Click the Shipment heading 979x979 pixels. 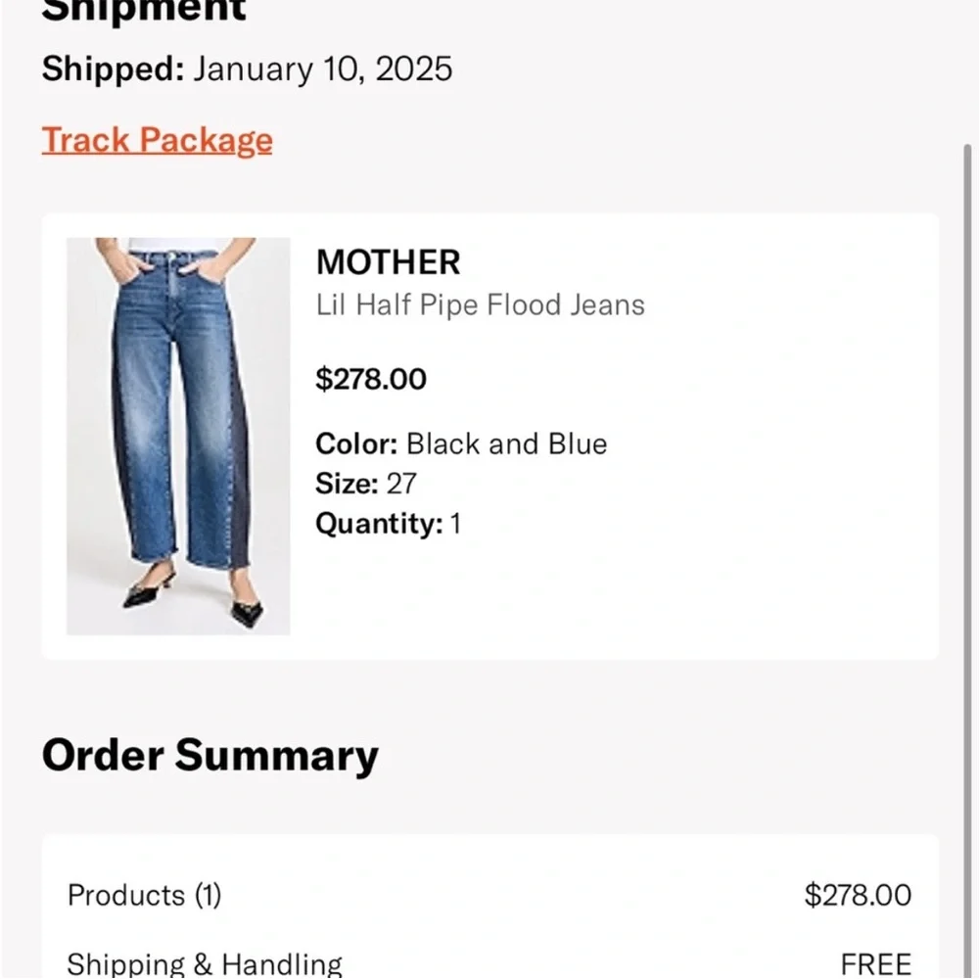coord(143,10)
